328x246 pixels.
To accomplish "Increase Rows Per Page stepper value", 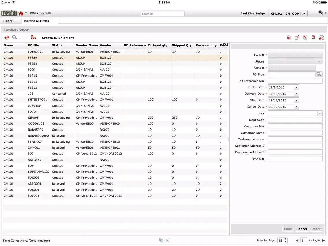I will (286, 239).
